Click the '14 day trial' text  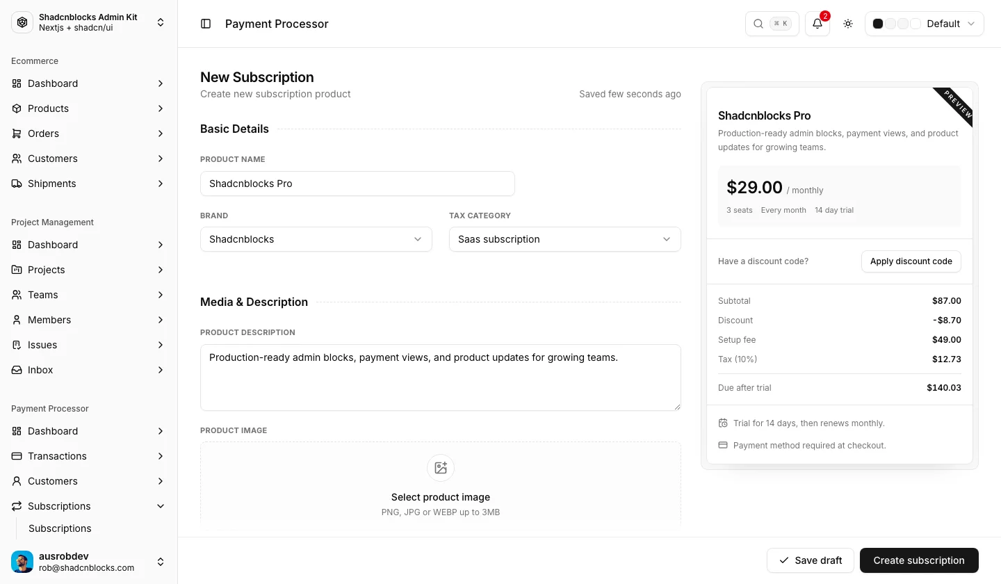pyautogui.click(x=834, y=210)
